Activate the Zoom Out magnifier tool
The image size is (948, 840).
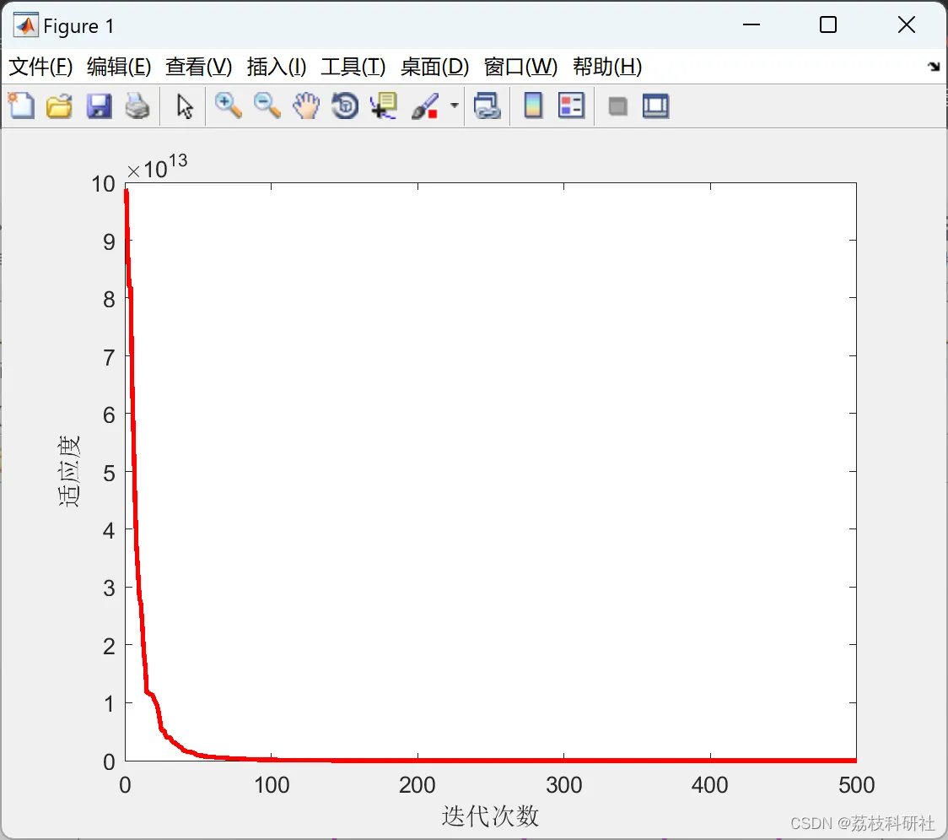pos(267,106)
